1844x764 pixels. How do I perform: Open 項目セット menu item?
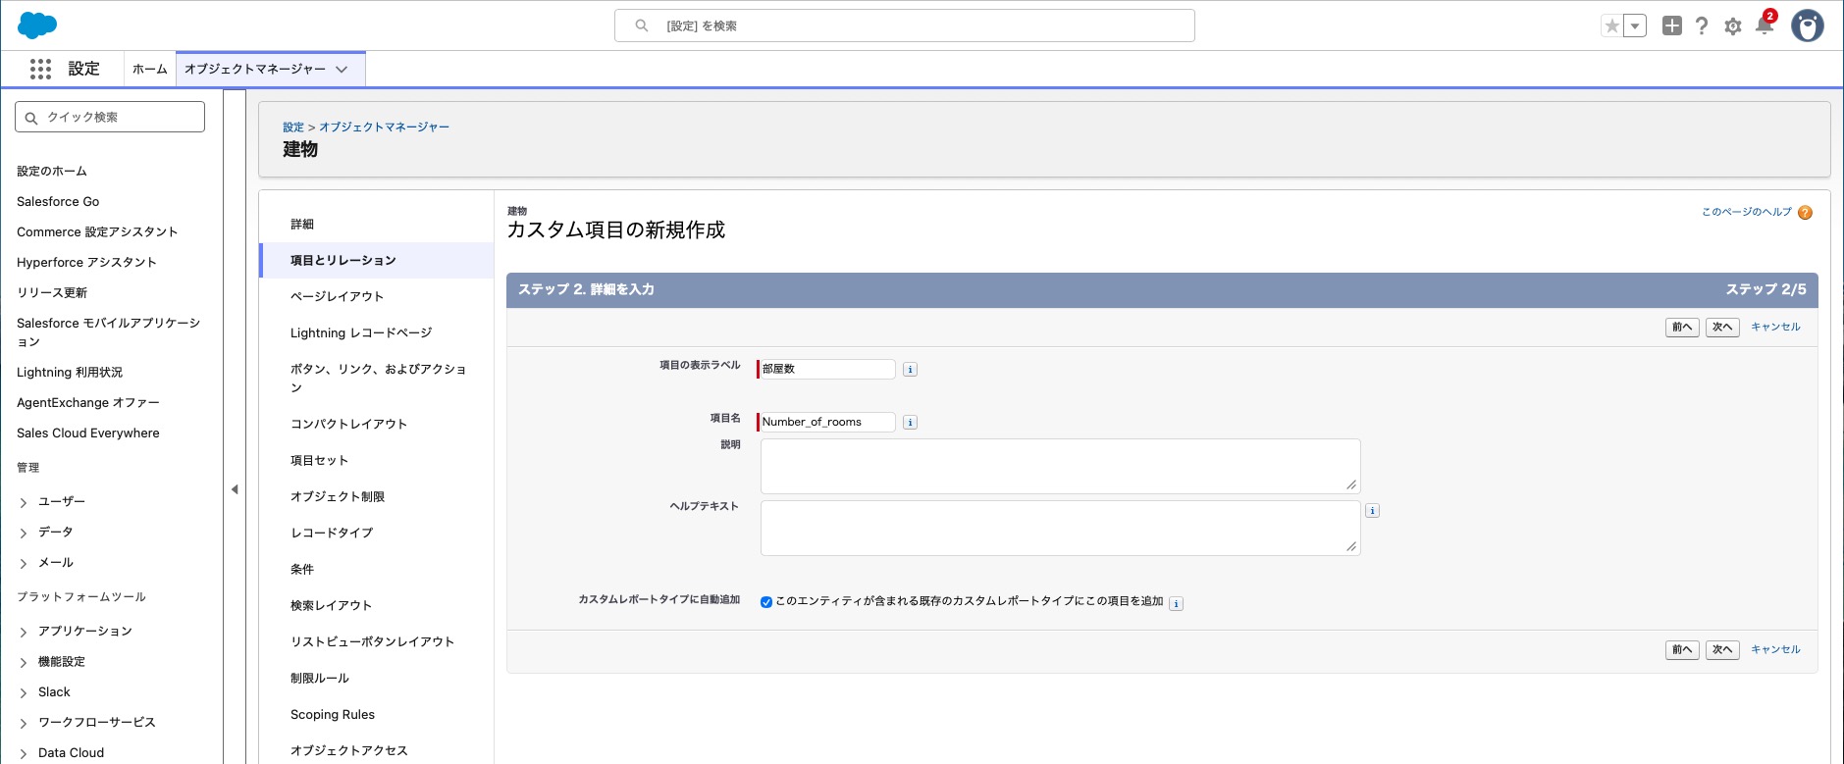click(319, 460)
